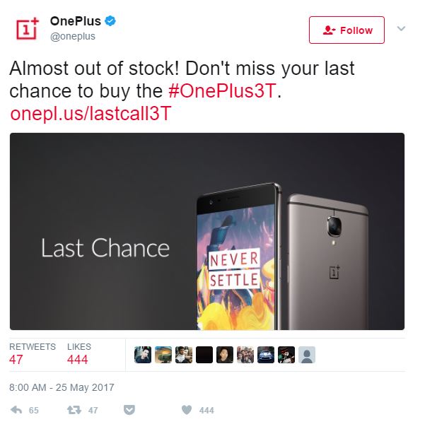Expand the tweet options chevron
This screenshot has width=425, height=429.
[401, 28]
